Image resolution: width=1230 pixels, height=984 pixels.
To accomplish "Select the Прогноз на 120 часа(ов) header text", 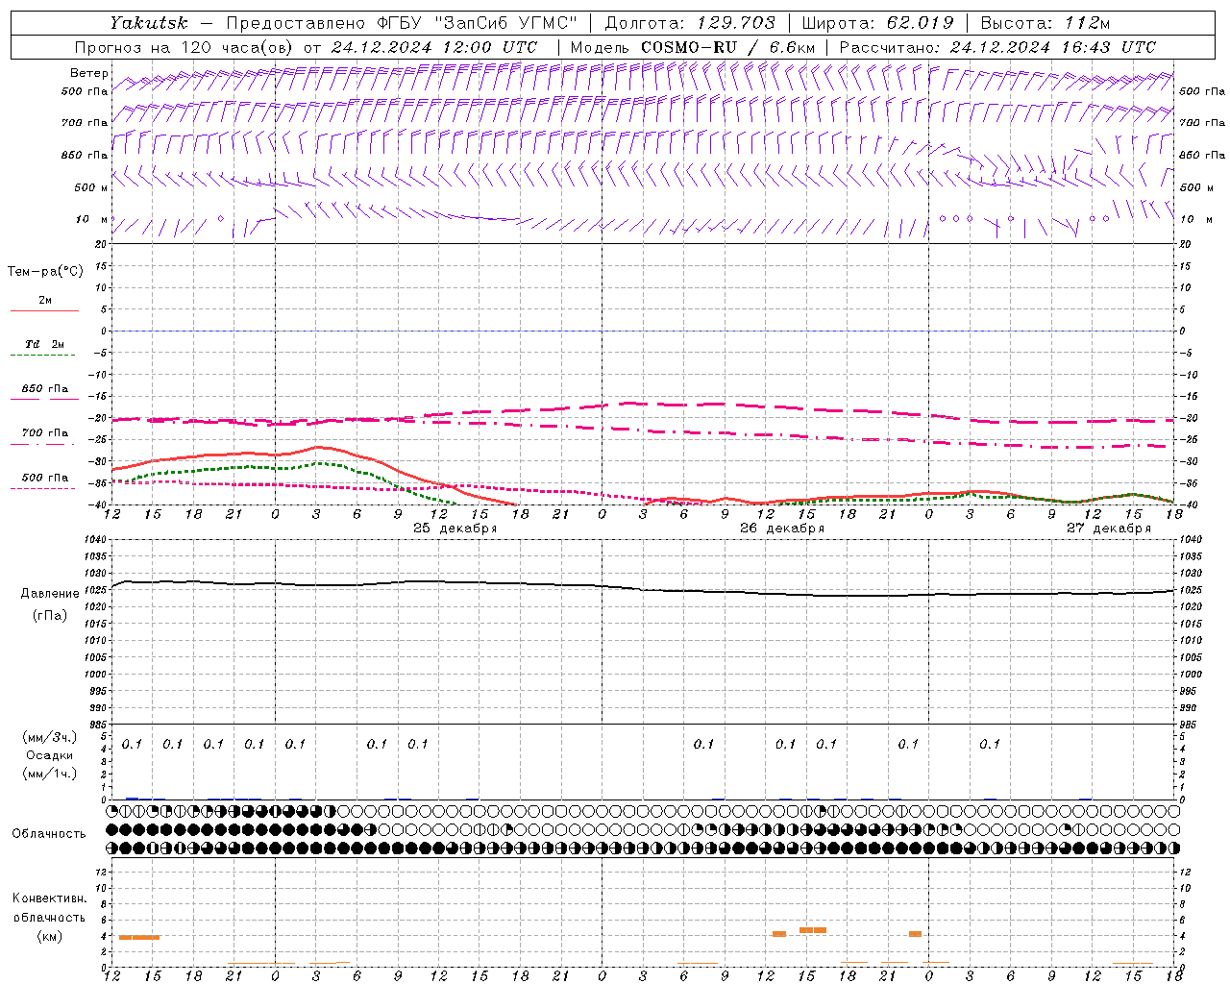I will [183, 47].
